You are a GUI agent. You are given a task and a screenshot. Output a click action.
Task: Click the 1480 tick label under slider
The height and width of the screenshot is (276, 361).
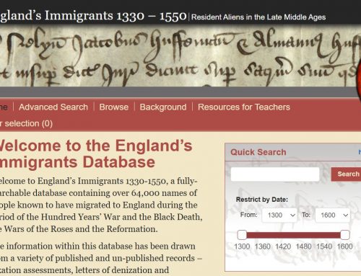pos(303,246)
